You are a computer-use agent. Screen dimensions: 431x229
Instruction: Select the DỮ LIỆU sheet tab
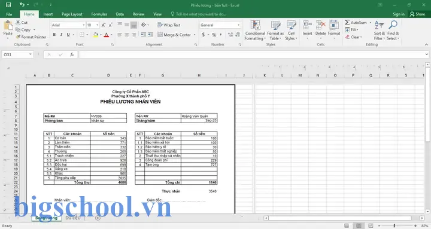73,218
